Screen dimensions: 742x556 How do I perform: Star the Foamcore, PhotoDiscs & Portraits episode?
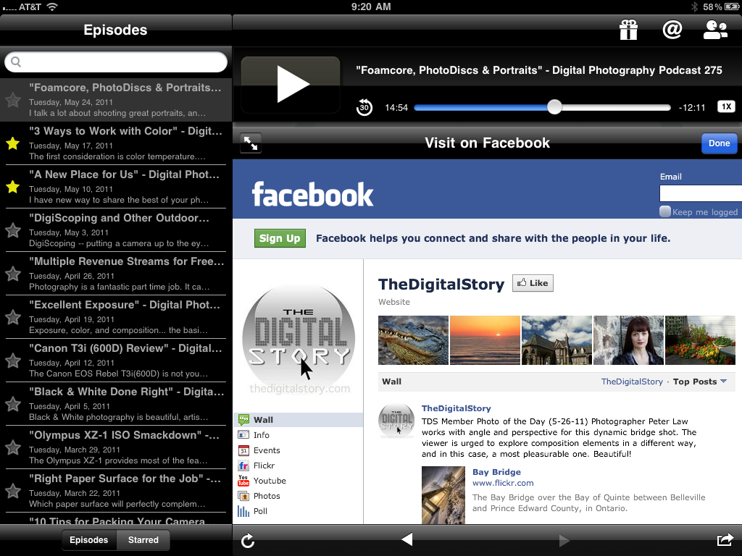tap(13, 100)
